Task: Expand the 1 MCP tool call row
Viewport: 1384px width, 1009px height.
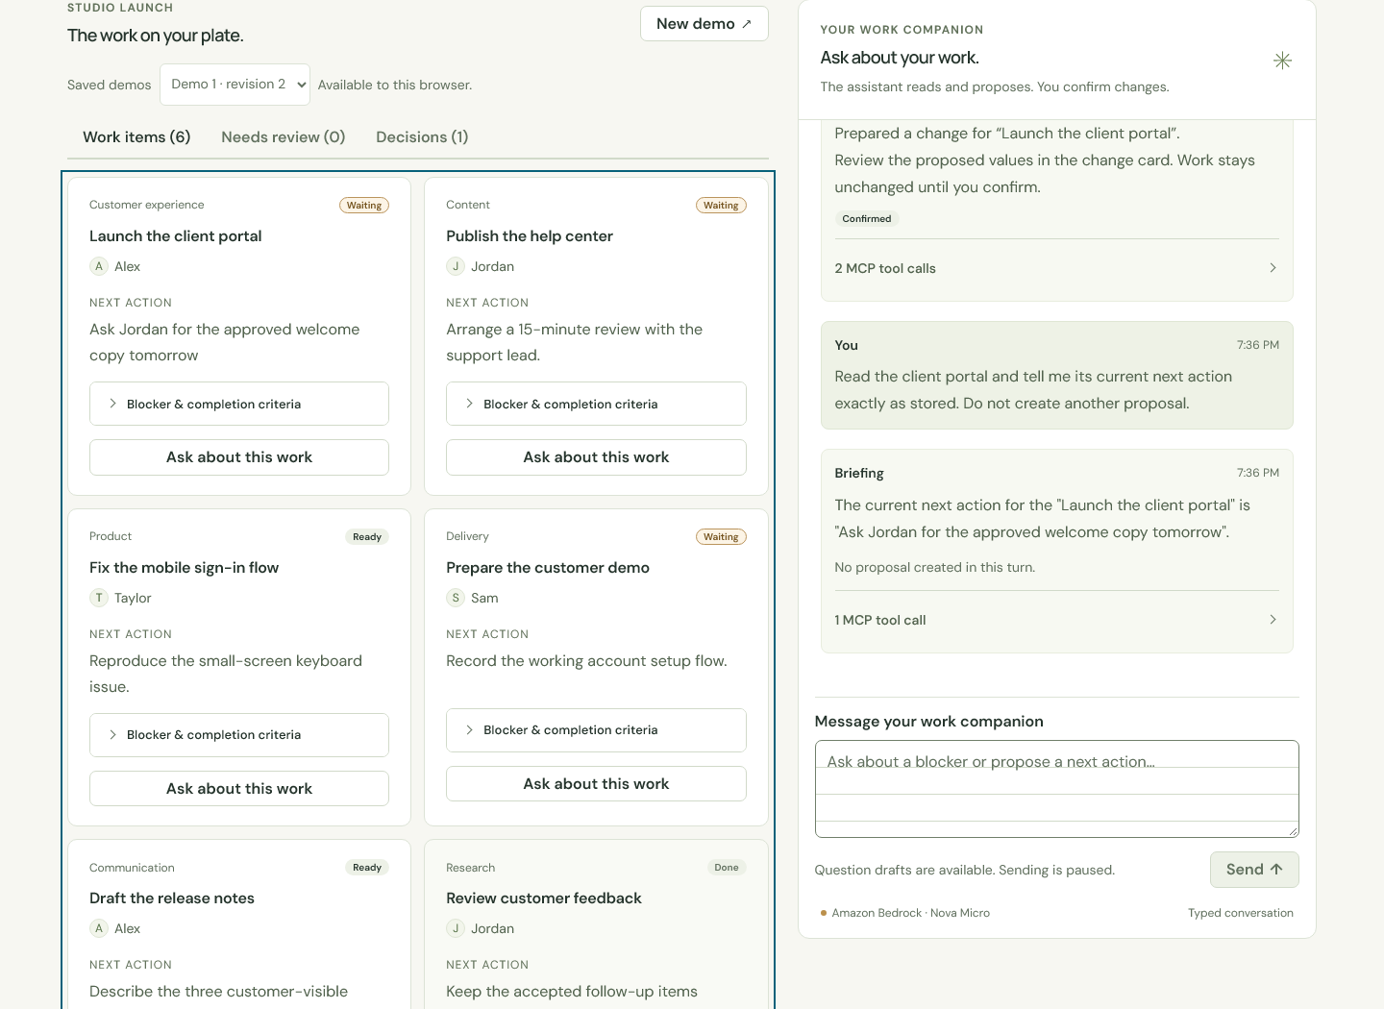Action: [x=1056, y=620]
